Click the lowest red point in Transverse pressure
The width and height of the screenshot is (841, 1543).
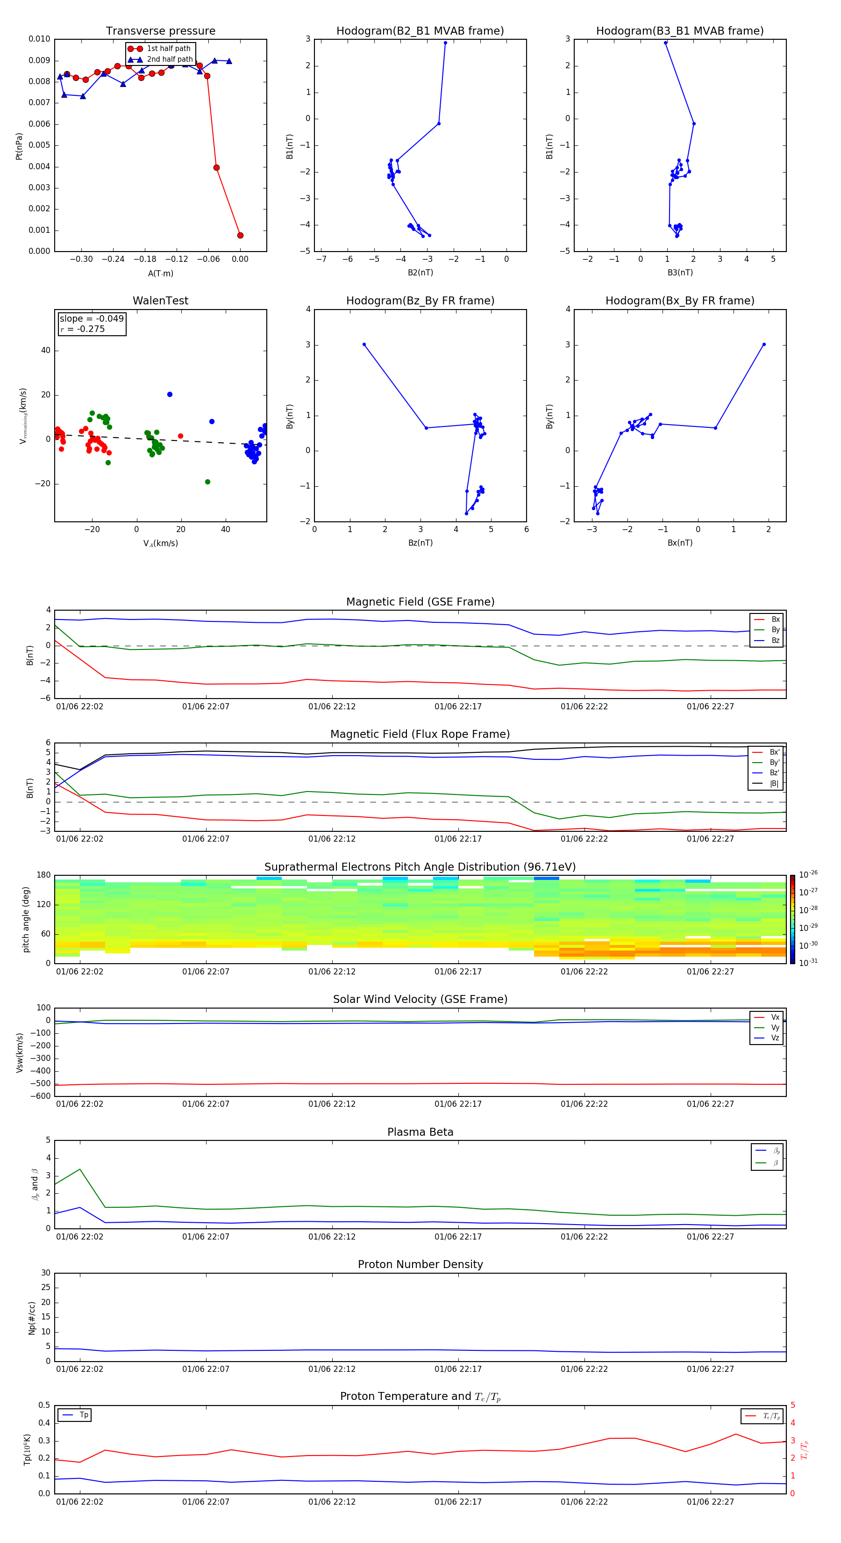click(240, 235)
